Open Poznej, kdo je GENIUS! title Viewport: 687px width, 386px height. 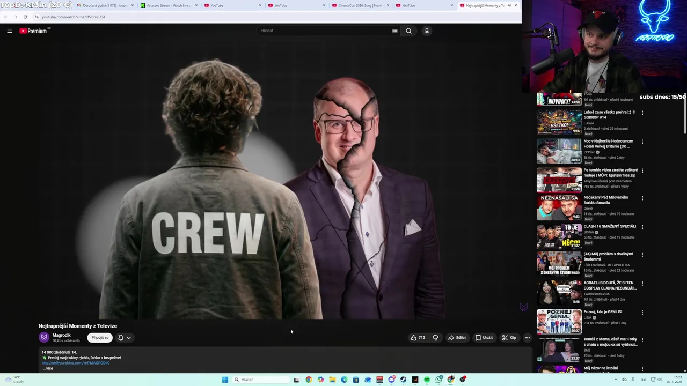pos(603,311)
